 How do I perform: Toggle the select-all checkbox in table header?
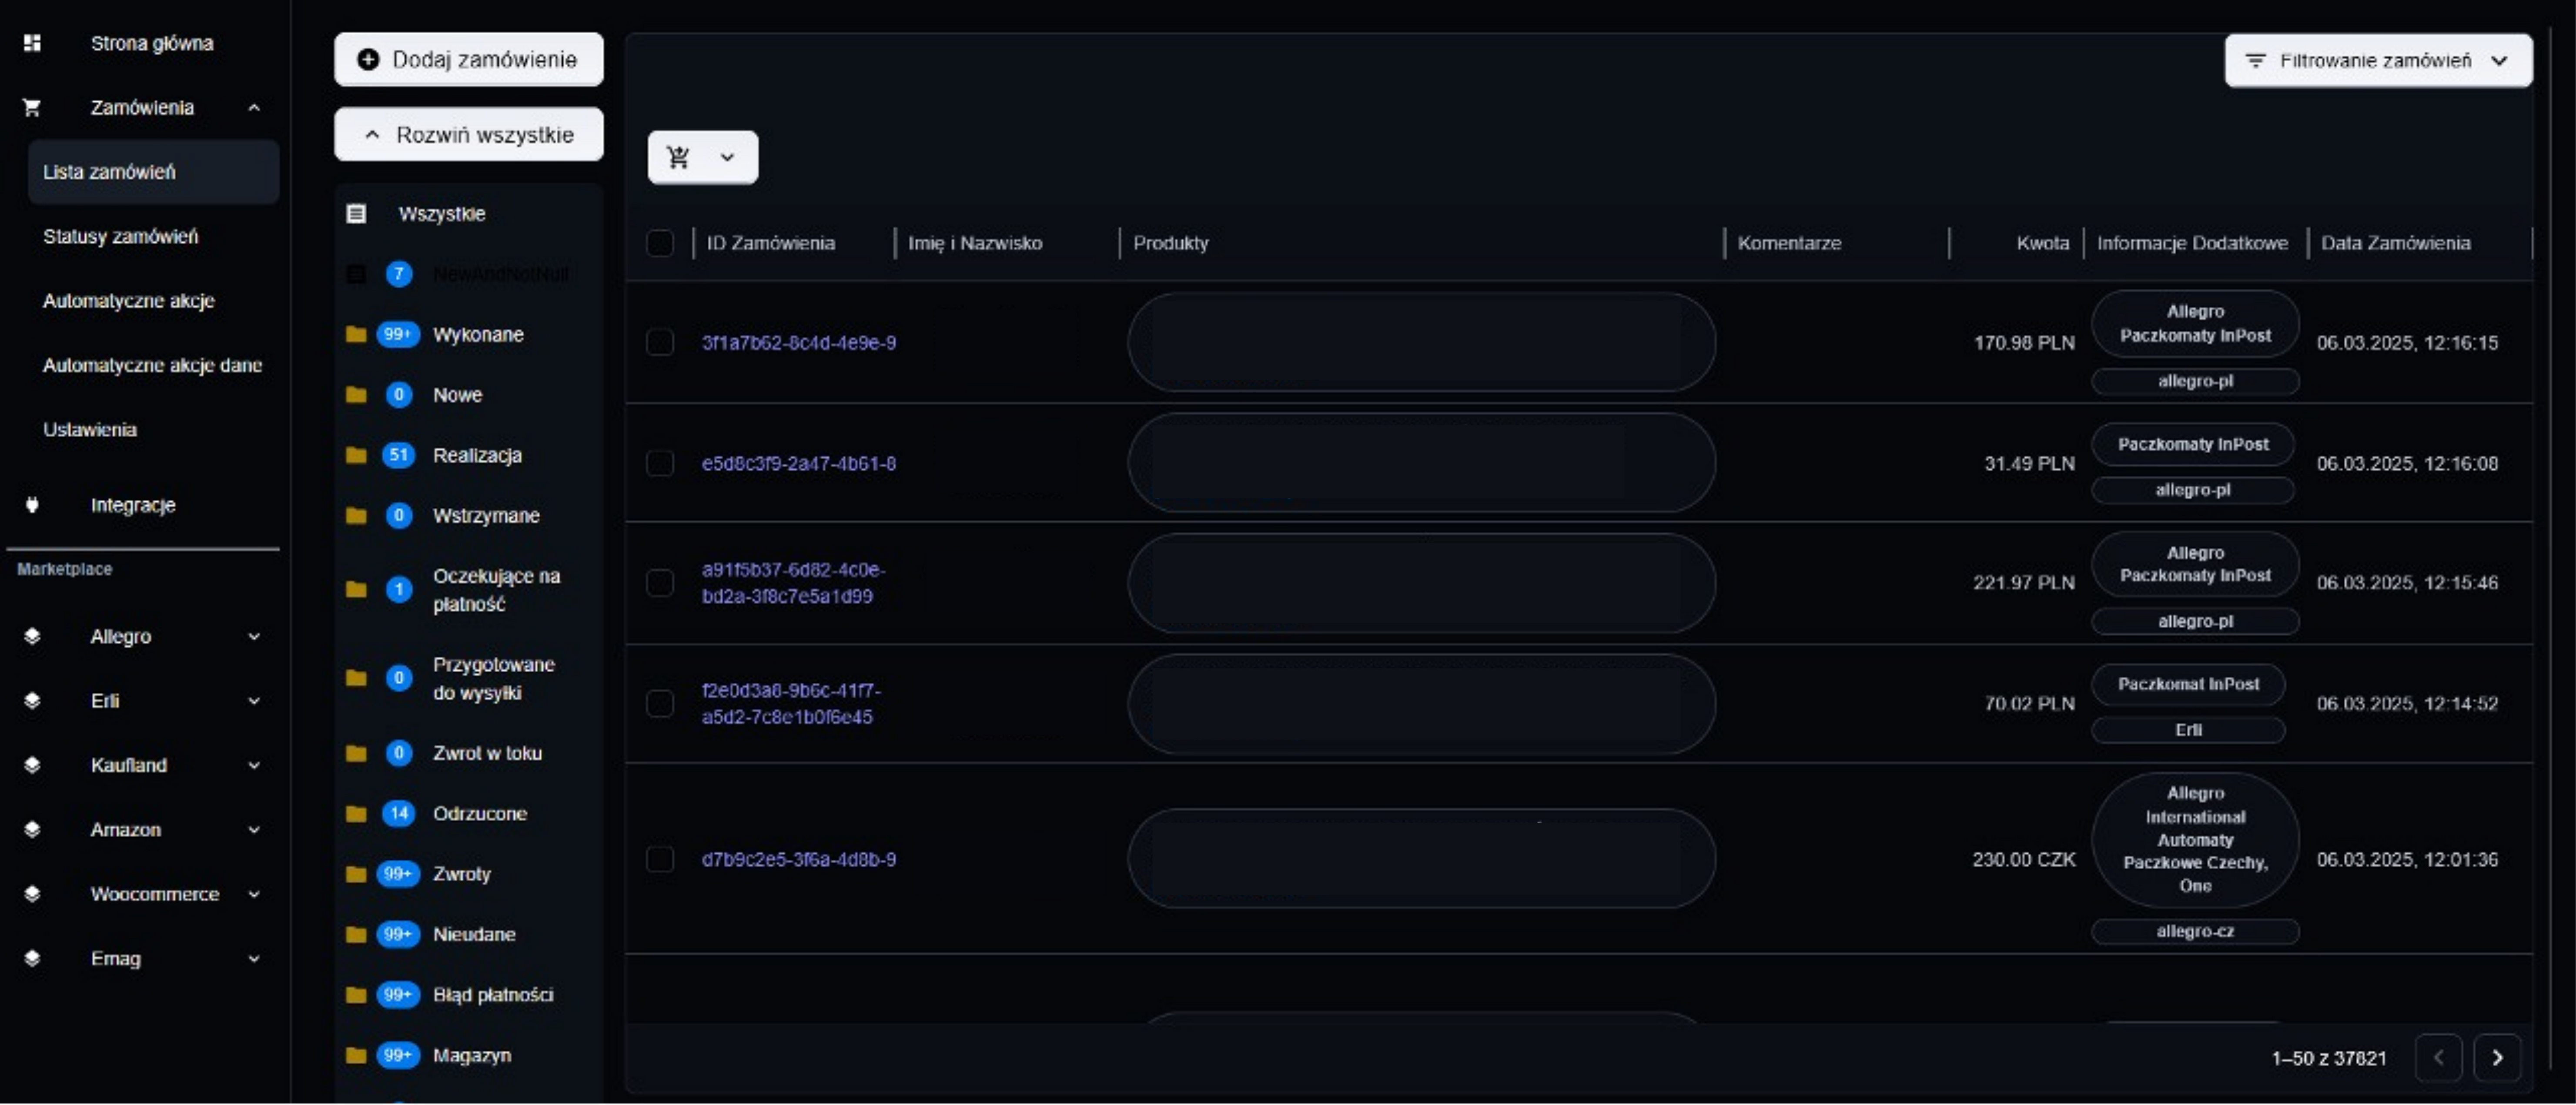coord(660,243)
